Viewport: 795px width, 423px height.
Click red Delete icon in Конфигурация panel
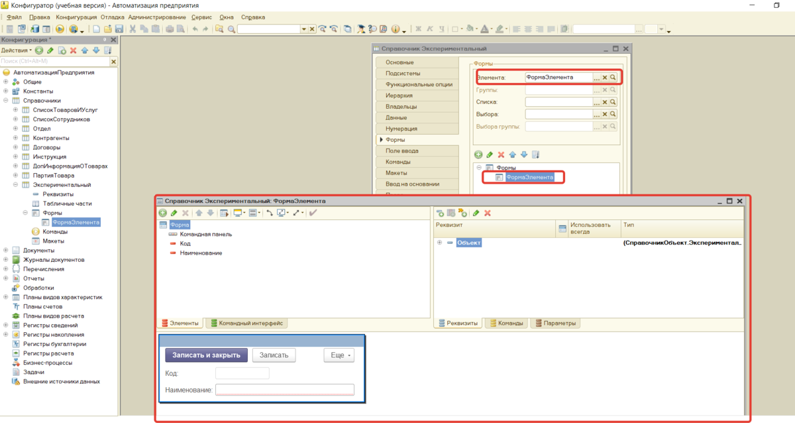tap(73, 50)
